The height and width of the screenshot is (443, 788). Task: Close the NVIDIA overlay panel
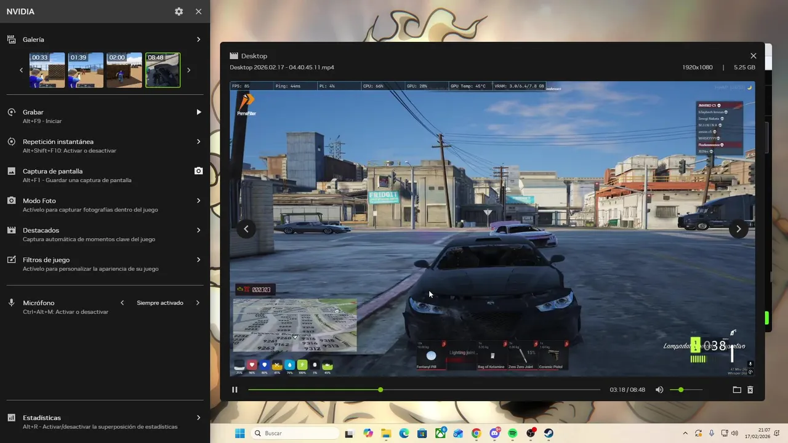click(x=198, y=12)
